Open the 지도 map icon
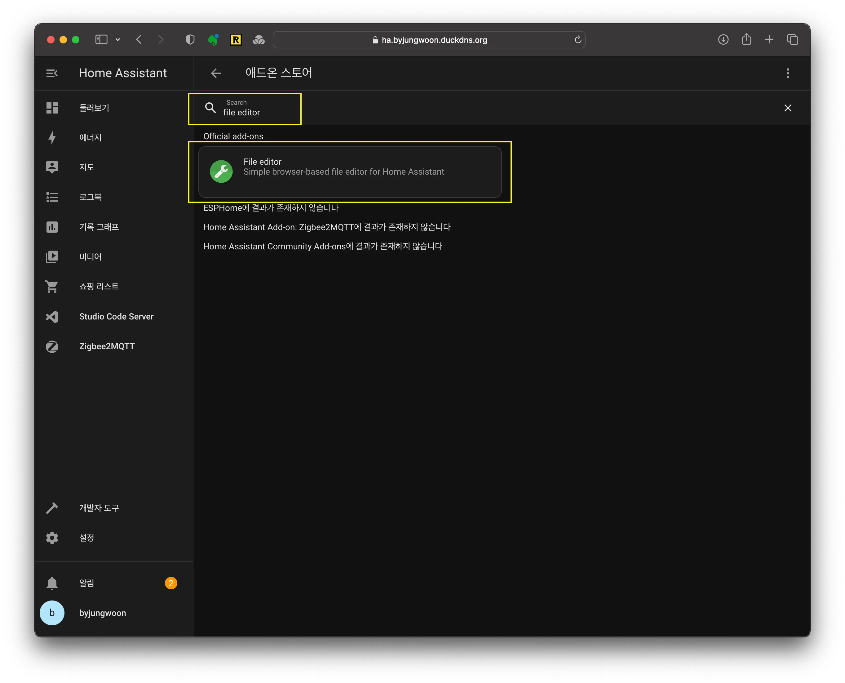 tap(52, 167)
